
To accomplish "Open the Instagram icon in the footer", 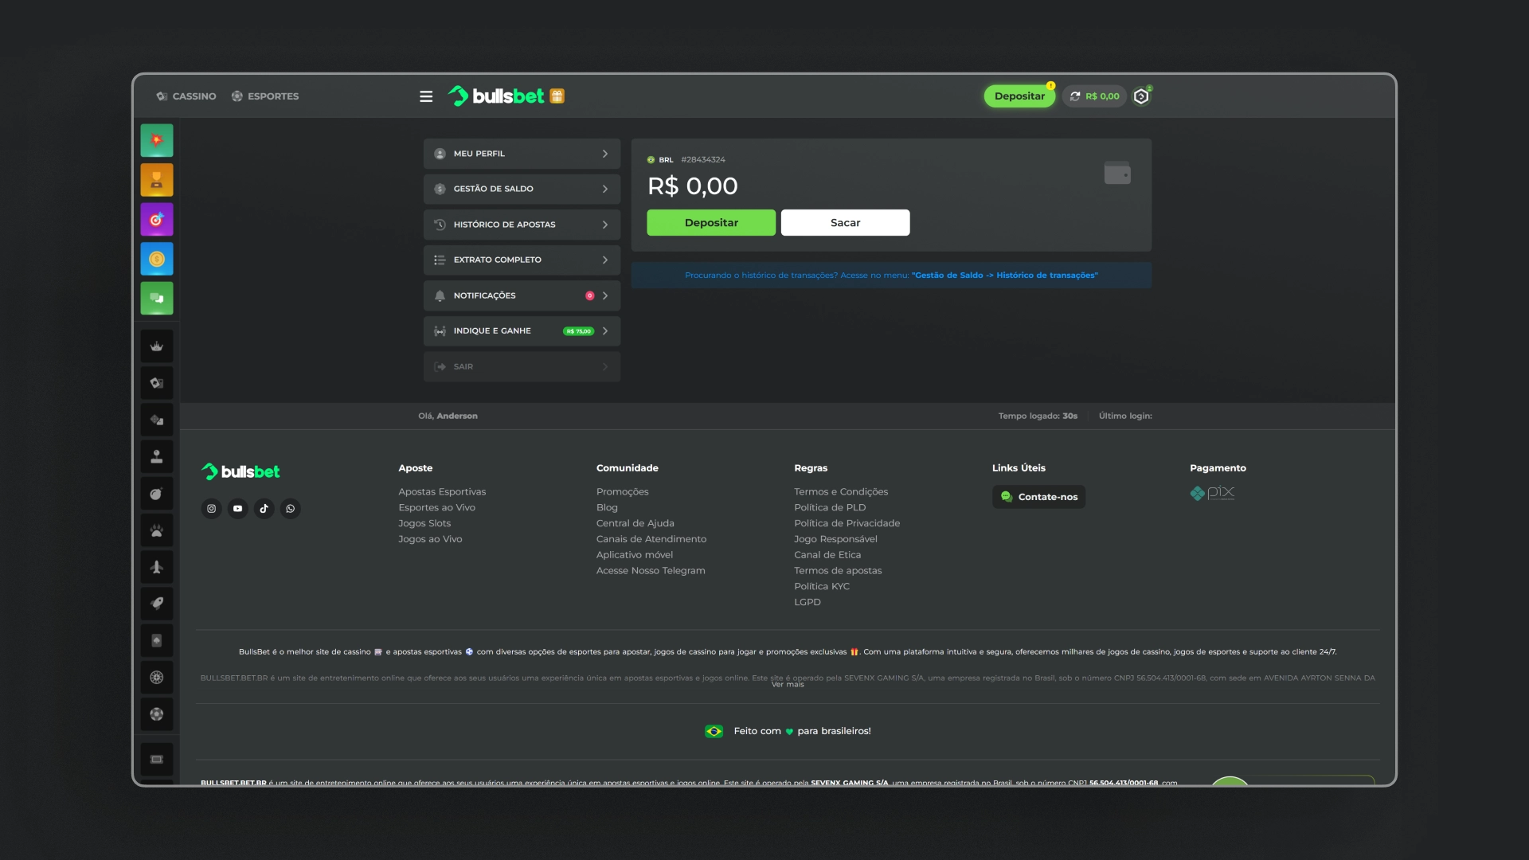I will [211, 509].
